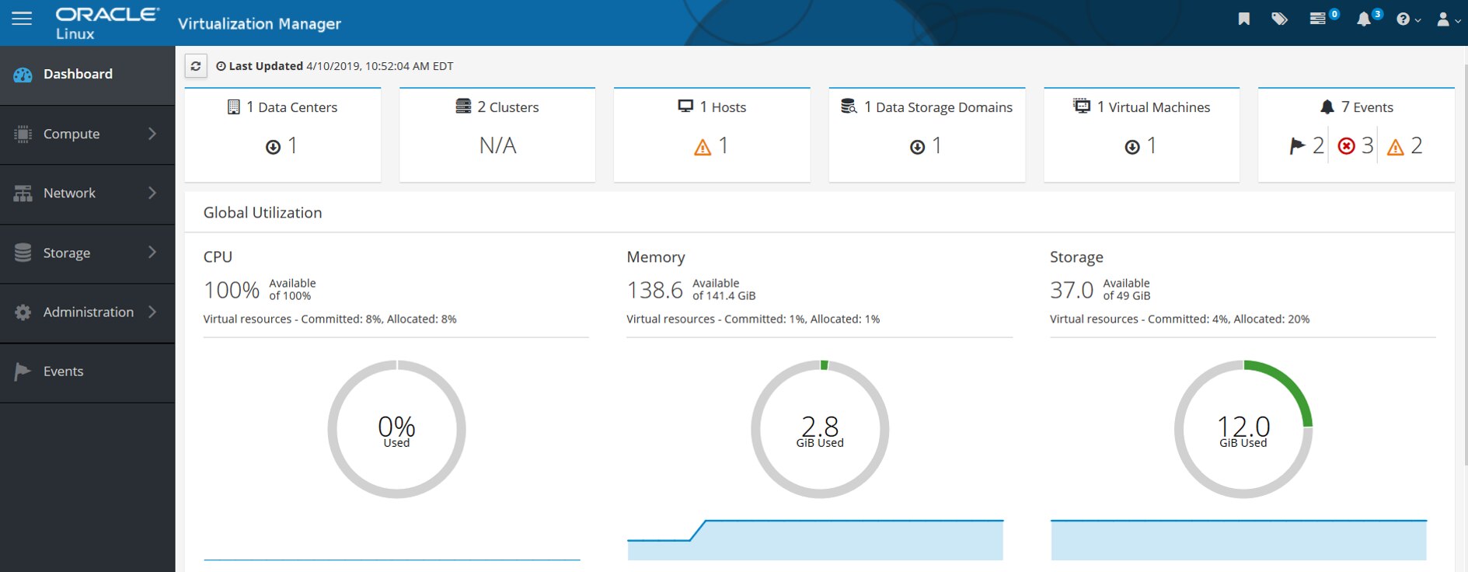Image resolution: width=1468 pixels, height=572 pixels.
Task: Click the Storage 37.0 available value
Action: 1072,290
